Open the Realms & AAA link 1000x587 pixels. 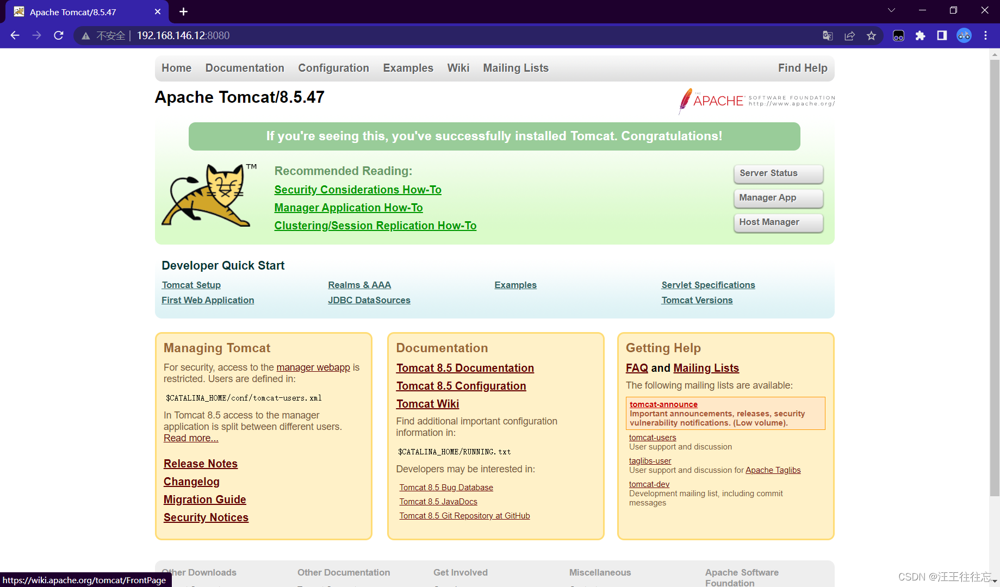(359, 285)
